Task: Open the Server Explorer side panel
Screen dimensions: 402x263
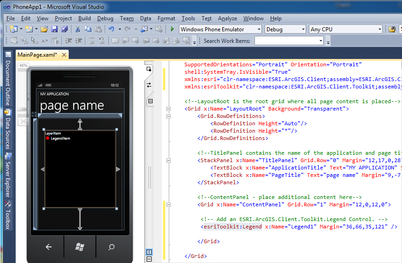Action: point(8,175)
